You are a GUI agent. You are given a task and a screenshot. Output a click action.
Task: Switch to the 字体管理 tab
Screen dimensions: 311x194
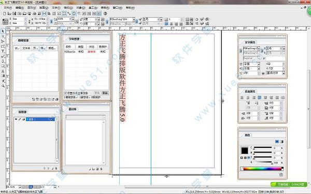pos(74,39)
